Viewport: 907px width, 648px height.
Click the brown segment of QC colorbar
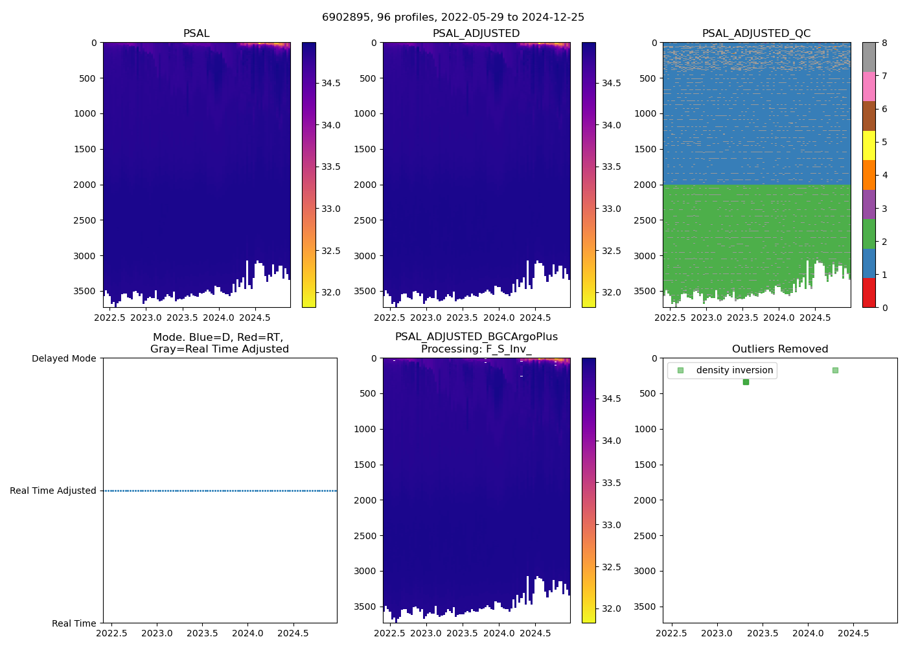point(869,115)
